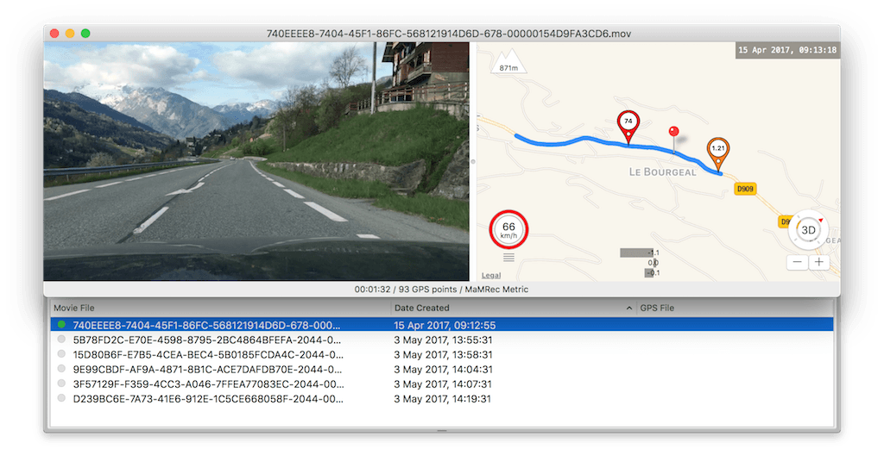Click the GPS File column header
884x449 pixels.
pyautogui.click(x=657, y=308)
